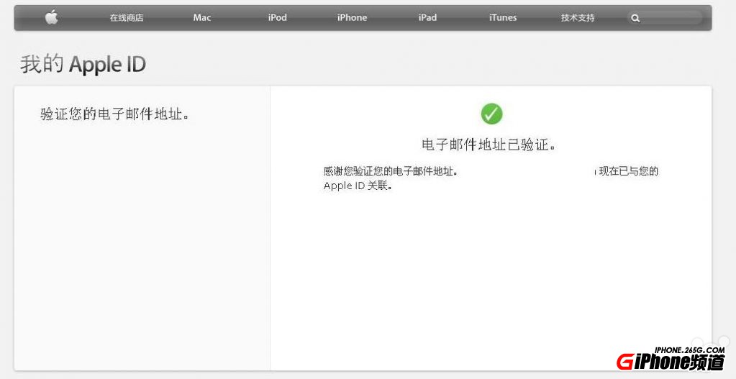Open the 在线商店 menu item

[x=127, y=18]
